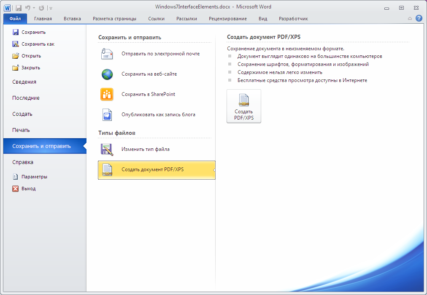Switch to the Рассылки tab
This screenshot has height=295, width=427.
186,19
